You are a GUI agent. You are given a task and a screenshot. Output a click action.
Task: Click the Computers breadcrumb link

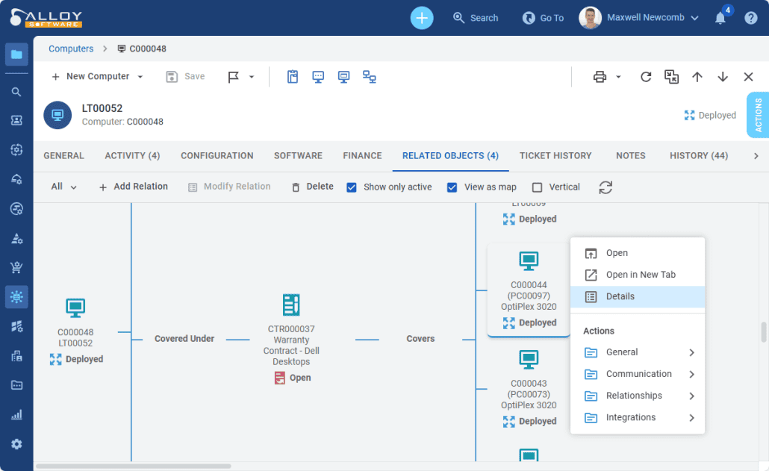point(70,48)
